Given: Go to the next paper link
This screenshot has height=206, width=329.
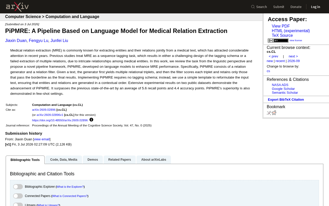Looking at the screenshot, I should (x=293, y=56).
